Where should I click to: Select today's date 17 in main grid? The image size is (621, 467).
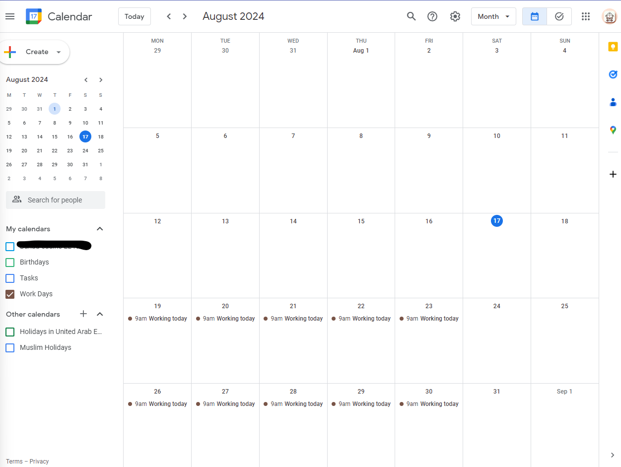pos(497,221)
